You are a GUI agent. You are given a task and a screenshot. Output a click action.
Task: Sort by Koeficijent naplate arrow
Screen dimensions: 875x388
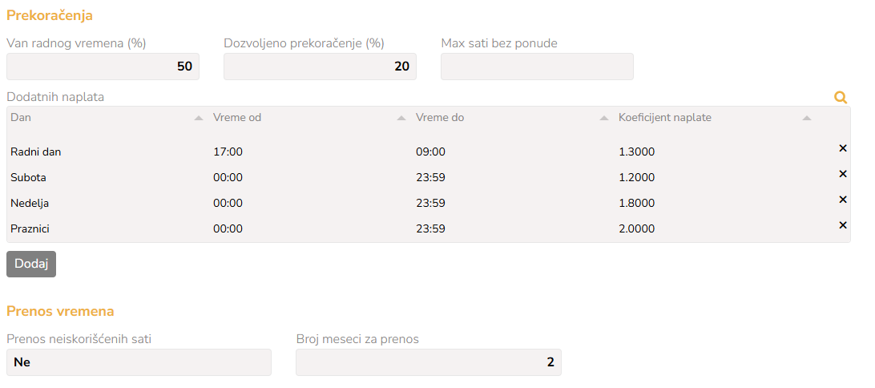click(x=807, y=119)
